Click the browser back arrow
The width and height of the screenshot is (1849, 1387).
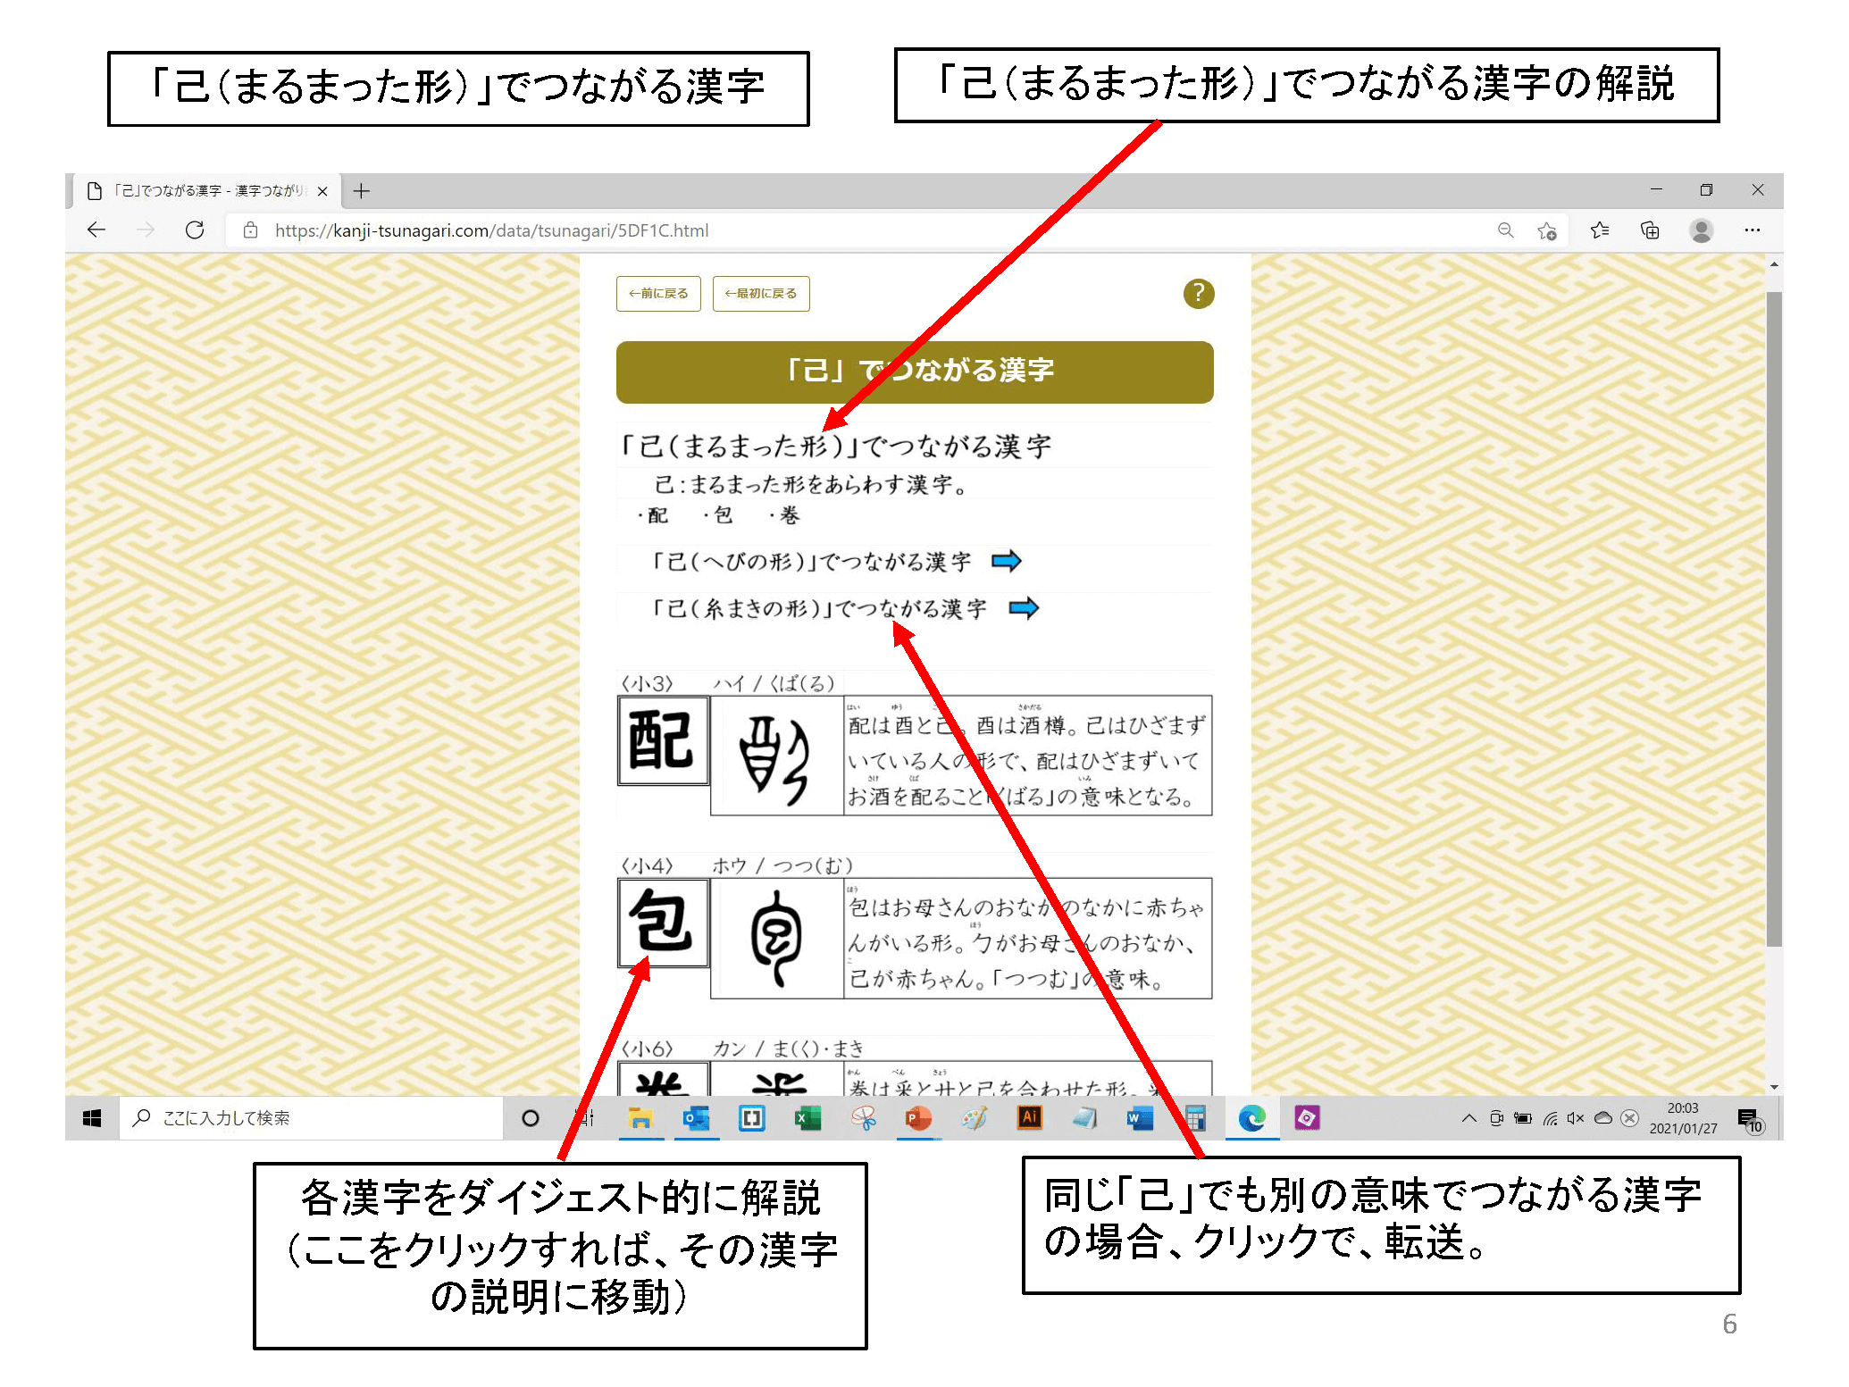tap(96, 230)
